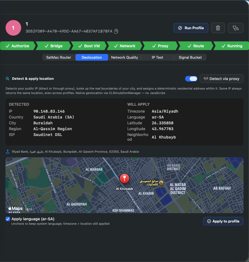
Task: Click the AR RABIE DISTRICT map label
Action: pos(174,167)
